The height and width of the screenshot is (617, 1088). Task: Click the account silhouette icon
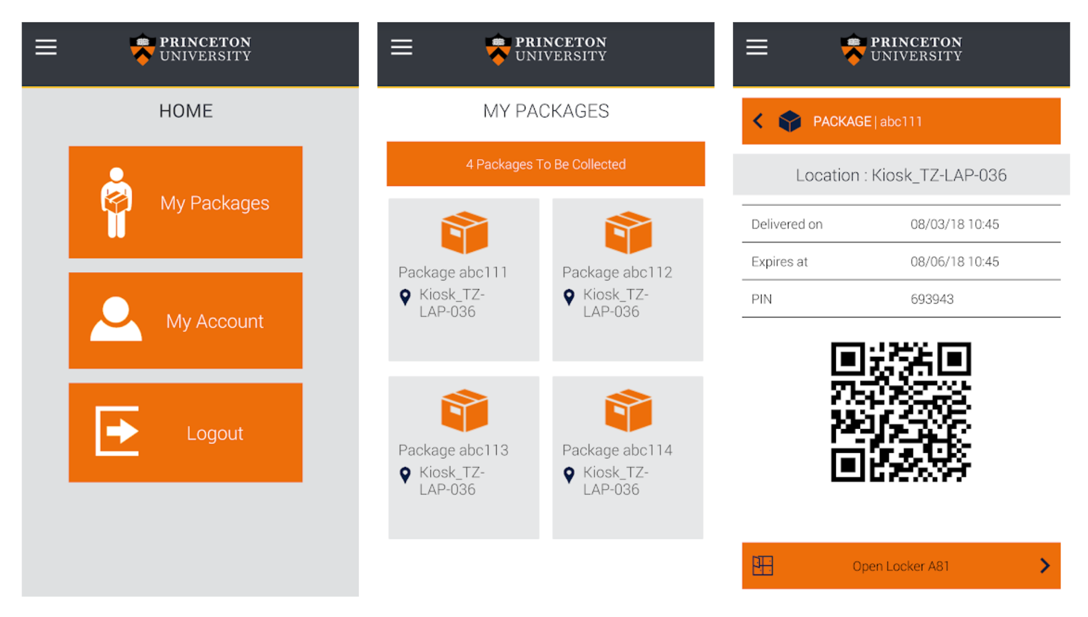point(116,319)
